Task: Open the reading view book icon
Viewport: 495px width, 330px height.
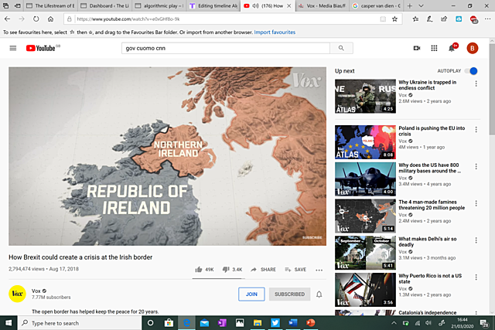Action: [x=383, y=19]
